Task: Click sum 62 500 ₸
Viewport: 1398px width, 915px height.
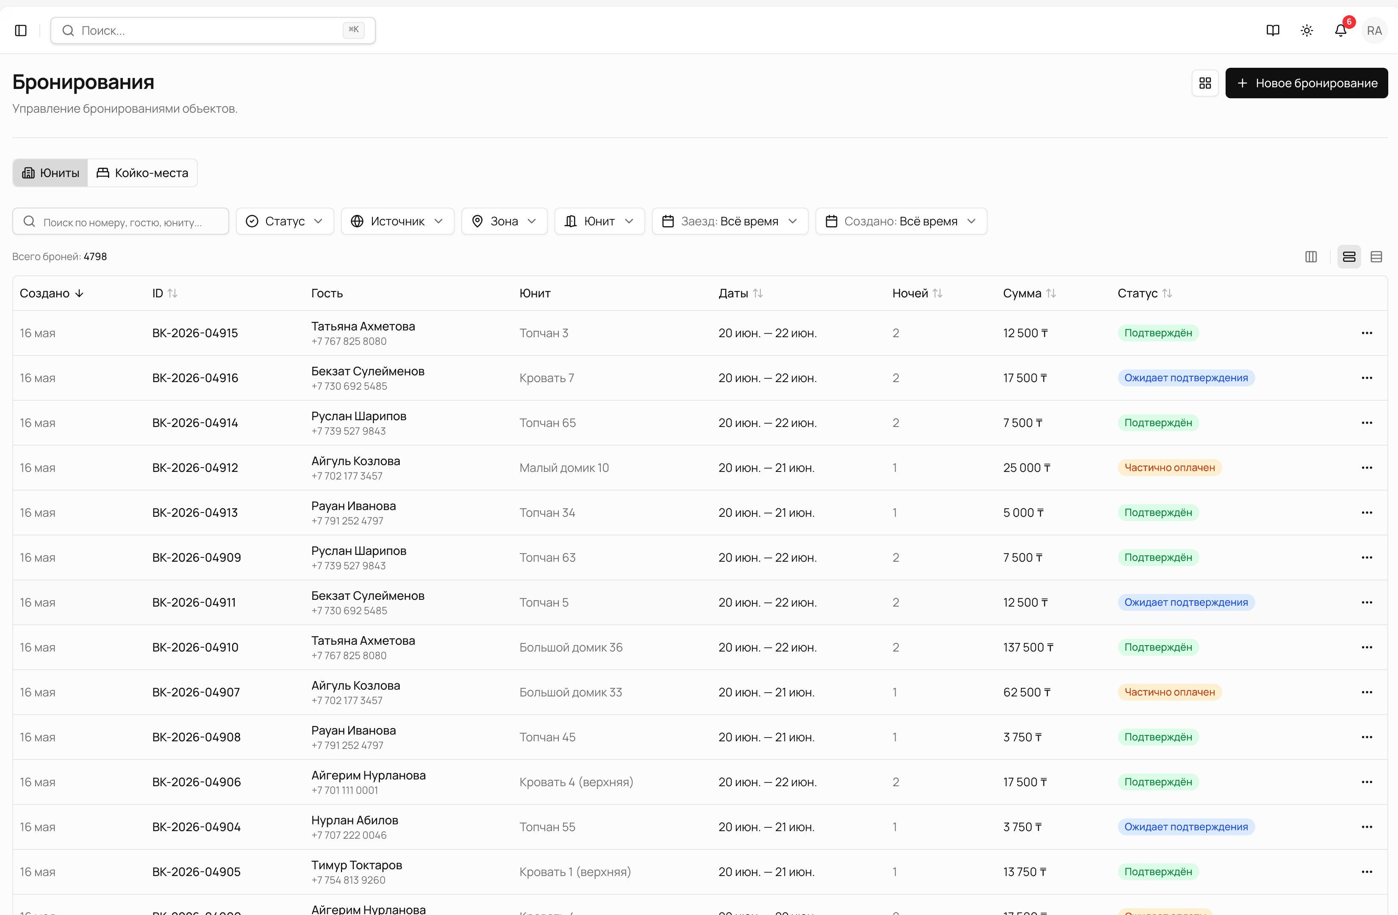Action: coord(1027,693)
